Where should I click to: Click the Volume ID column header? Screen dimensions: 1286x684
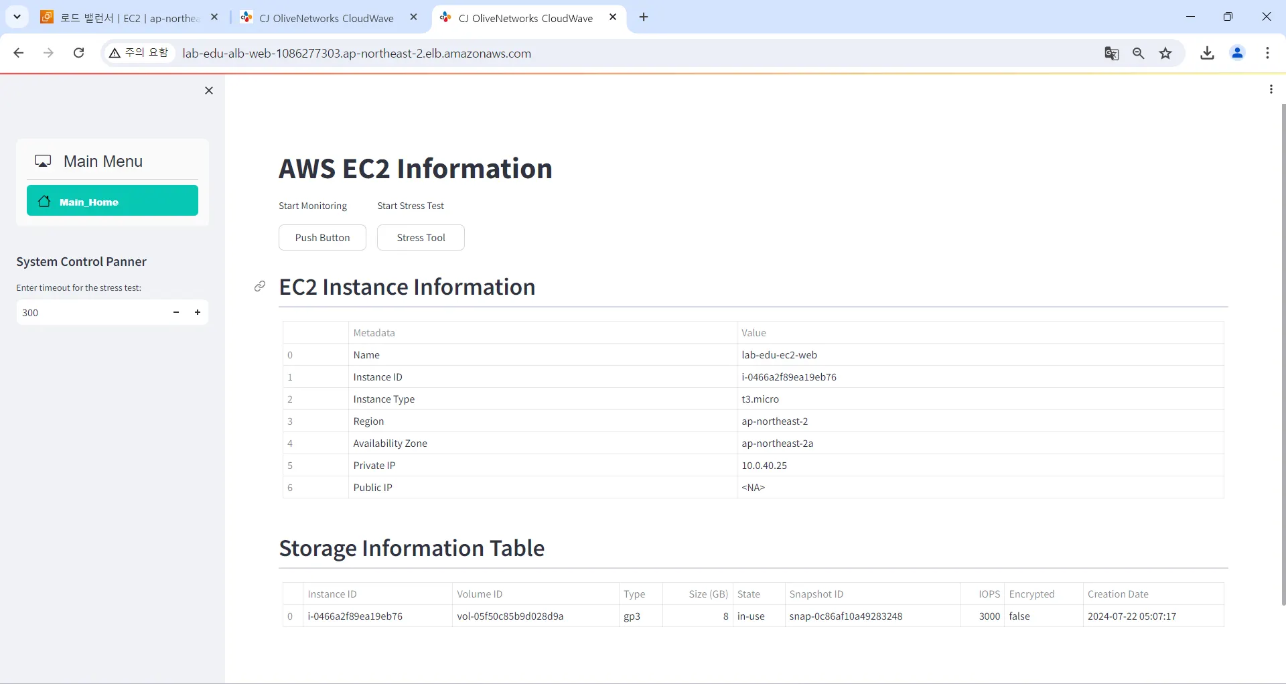(x=535, y=594)
